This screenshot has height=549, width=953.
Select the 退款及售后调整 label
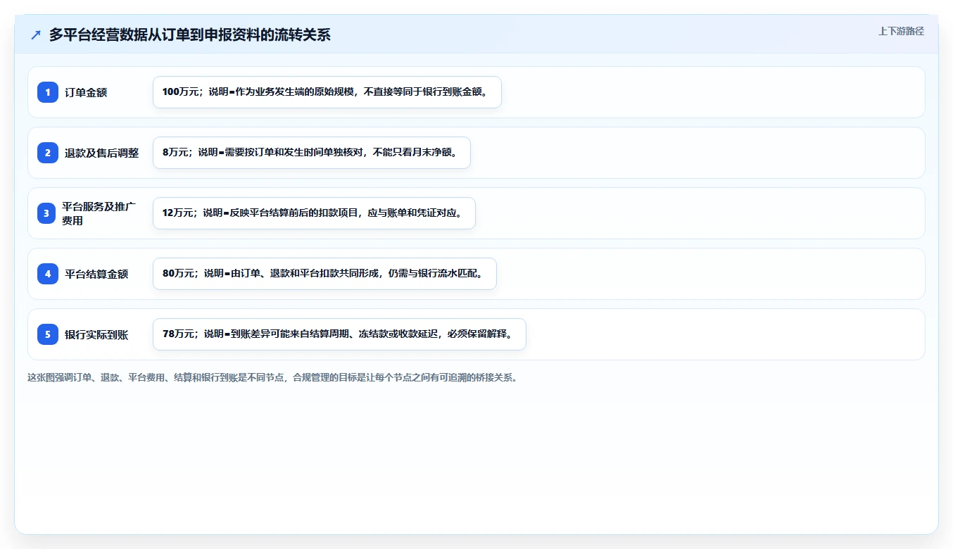[x=102, y=153]
